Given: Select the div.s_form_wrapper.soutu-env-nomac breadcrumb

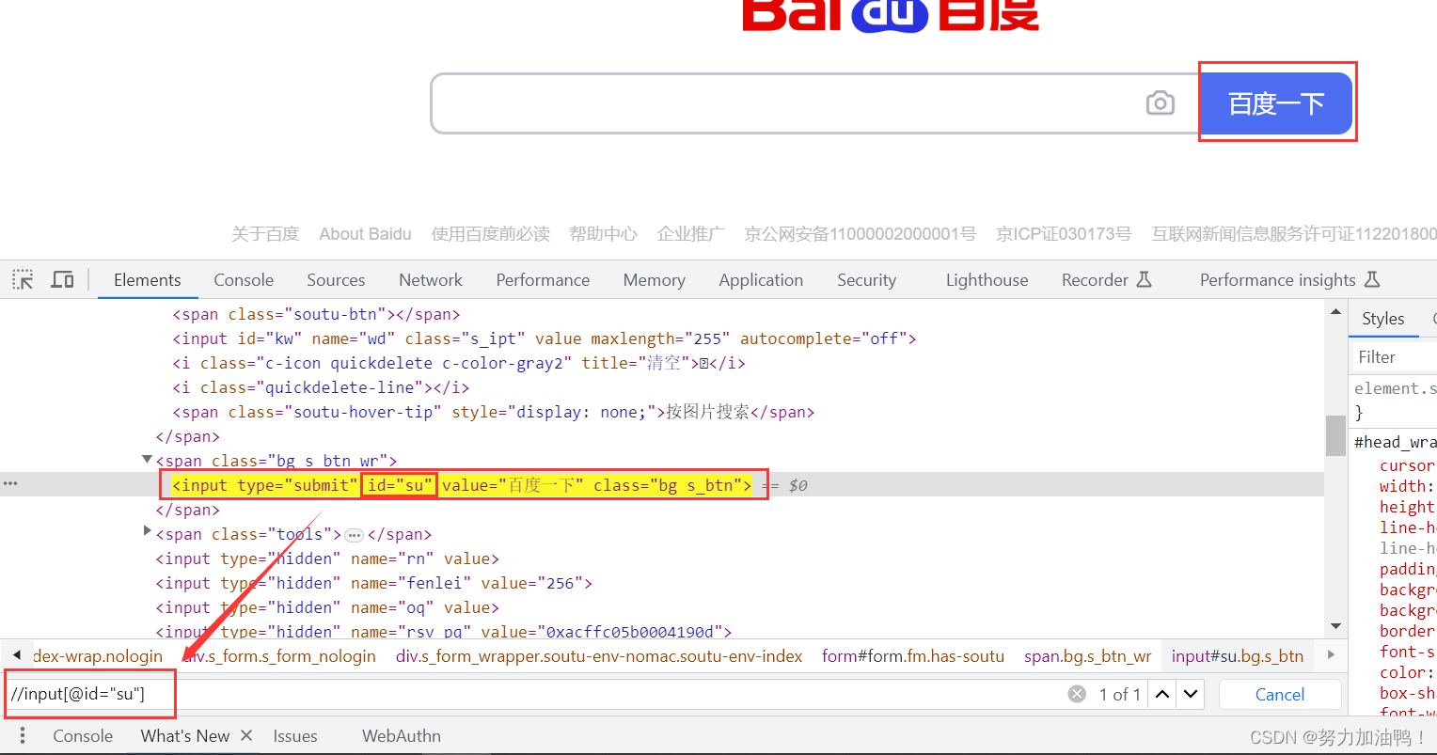Looking at the screenshot, I should click(599, 656).
